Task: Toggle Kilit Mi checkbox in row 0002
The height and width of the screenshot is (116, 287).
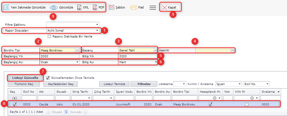Action: [x=247, y=104]
